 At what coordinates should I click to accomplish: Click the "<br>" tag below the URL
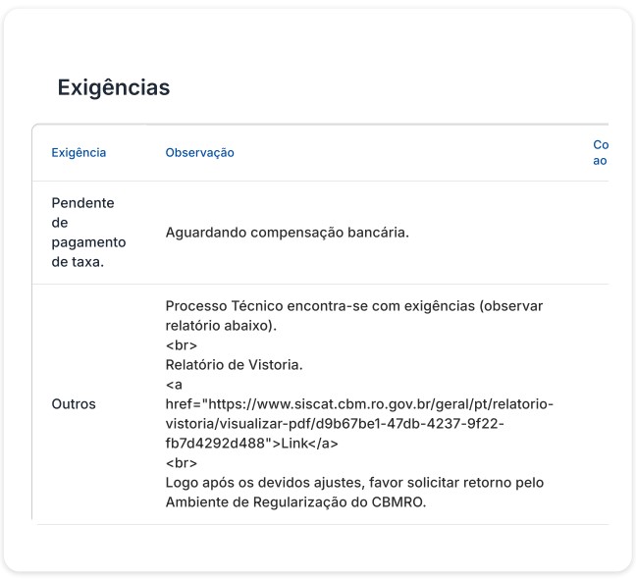(x=182, y=463)
